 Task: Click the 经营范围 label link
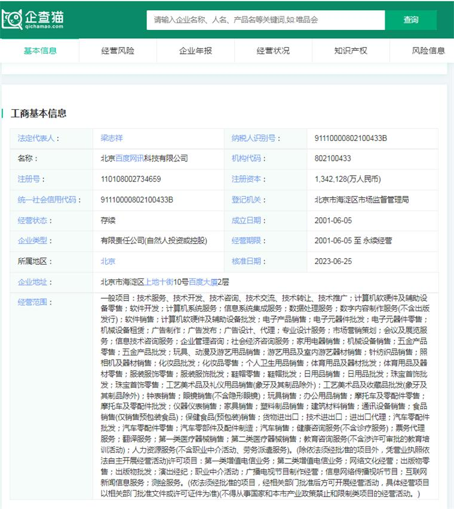pos(32,302)
